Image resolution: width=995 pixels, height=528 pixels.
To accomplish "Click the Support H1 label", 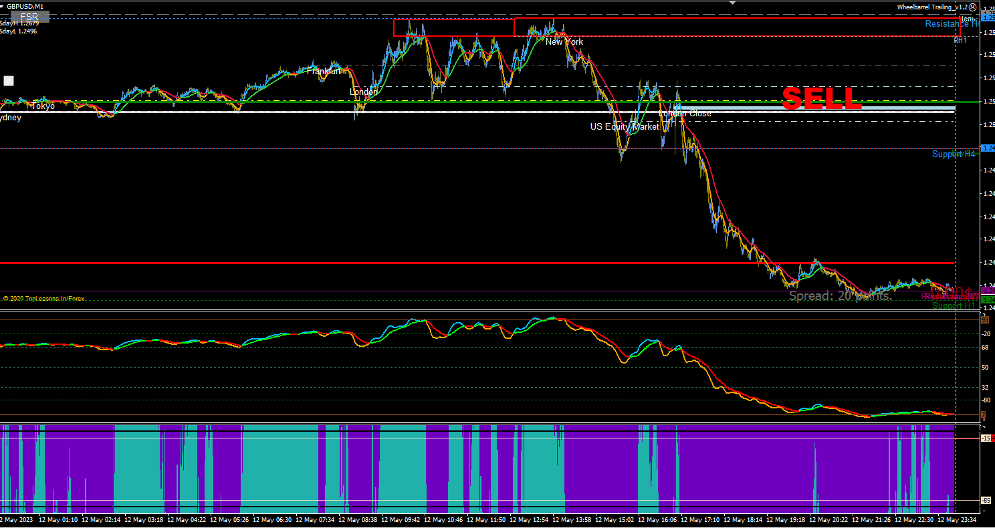I will click(954, 305).
